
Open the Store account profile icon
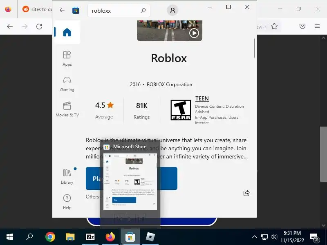coord(172,10)
